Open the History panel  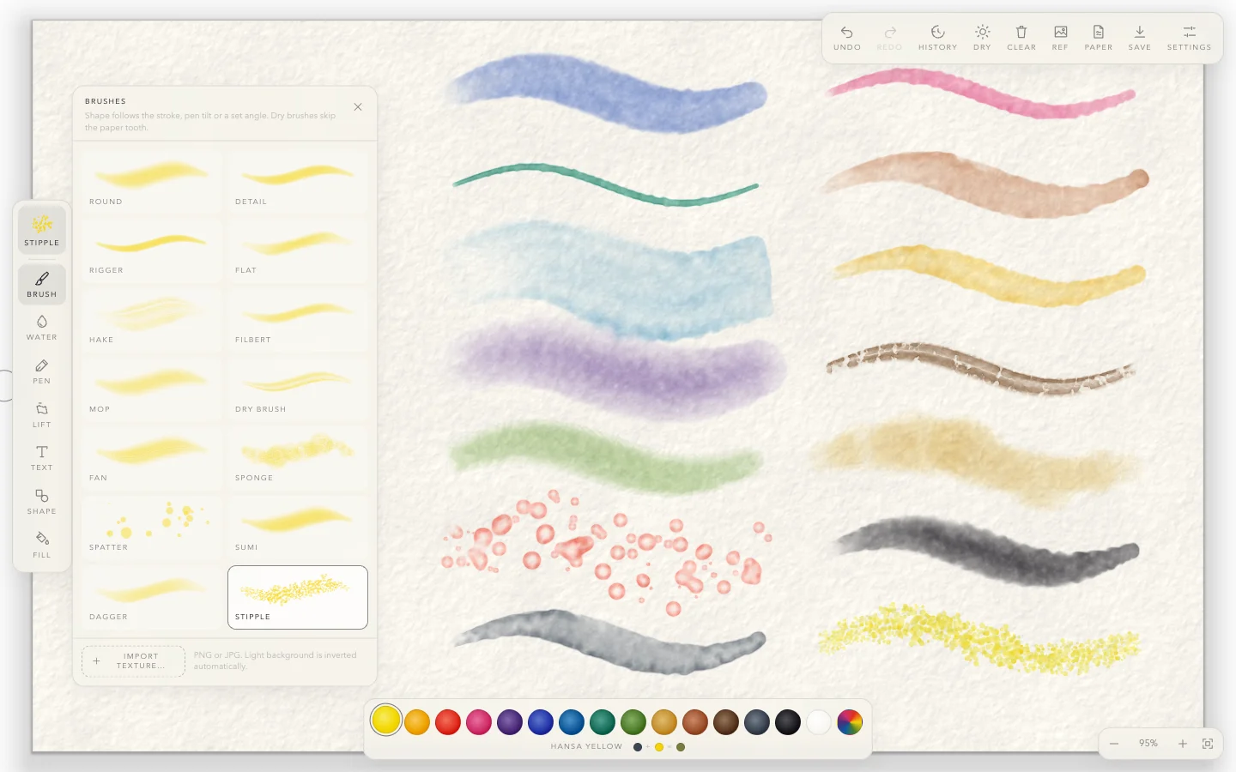coord(937,38)
